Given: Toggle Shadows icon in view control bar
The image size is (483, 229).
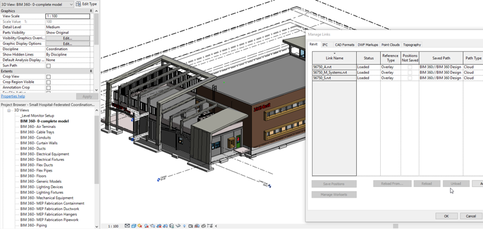Looking at the screenshot, I should (146, 226).
